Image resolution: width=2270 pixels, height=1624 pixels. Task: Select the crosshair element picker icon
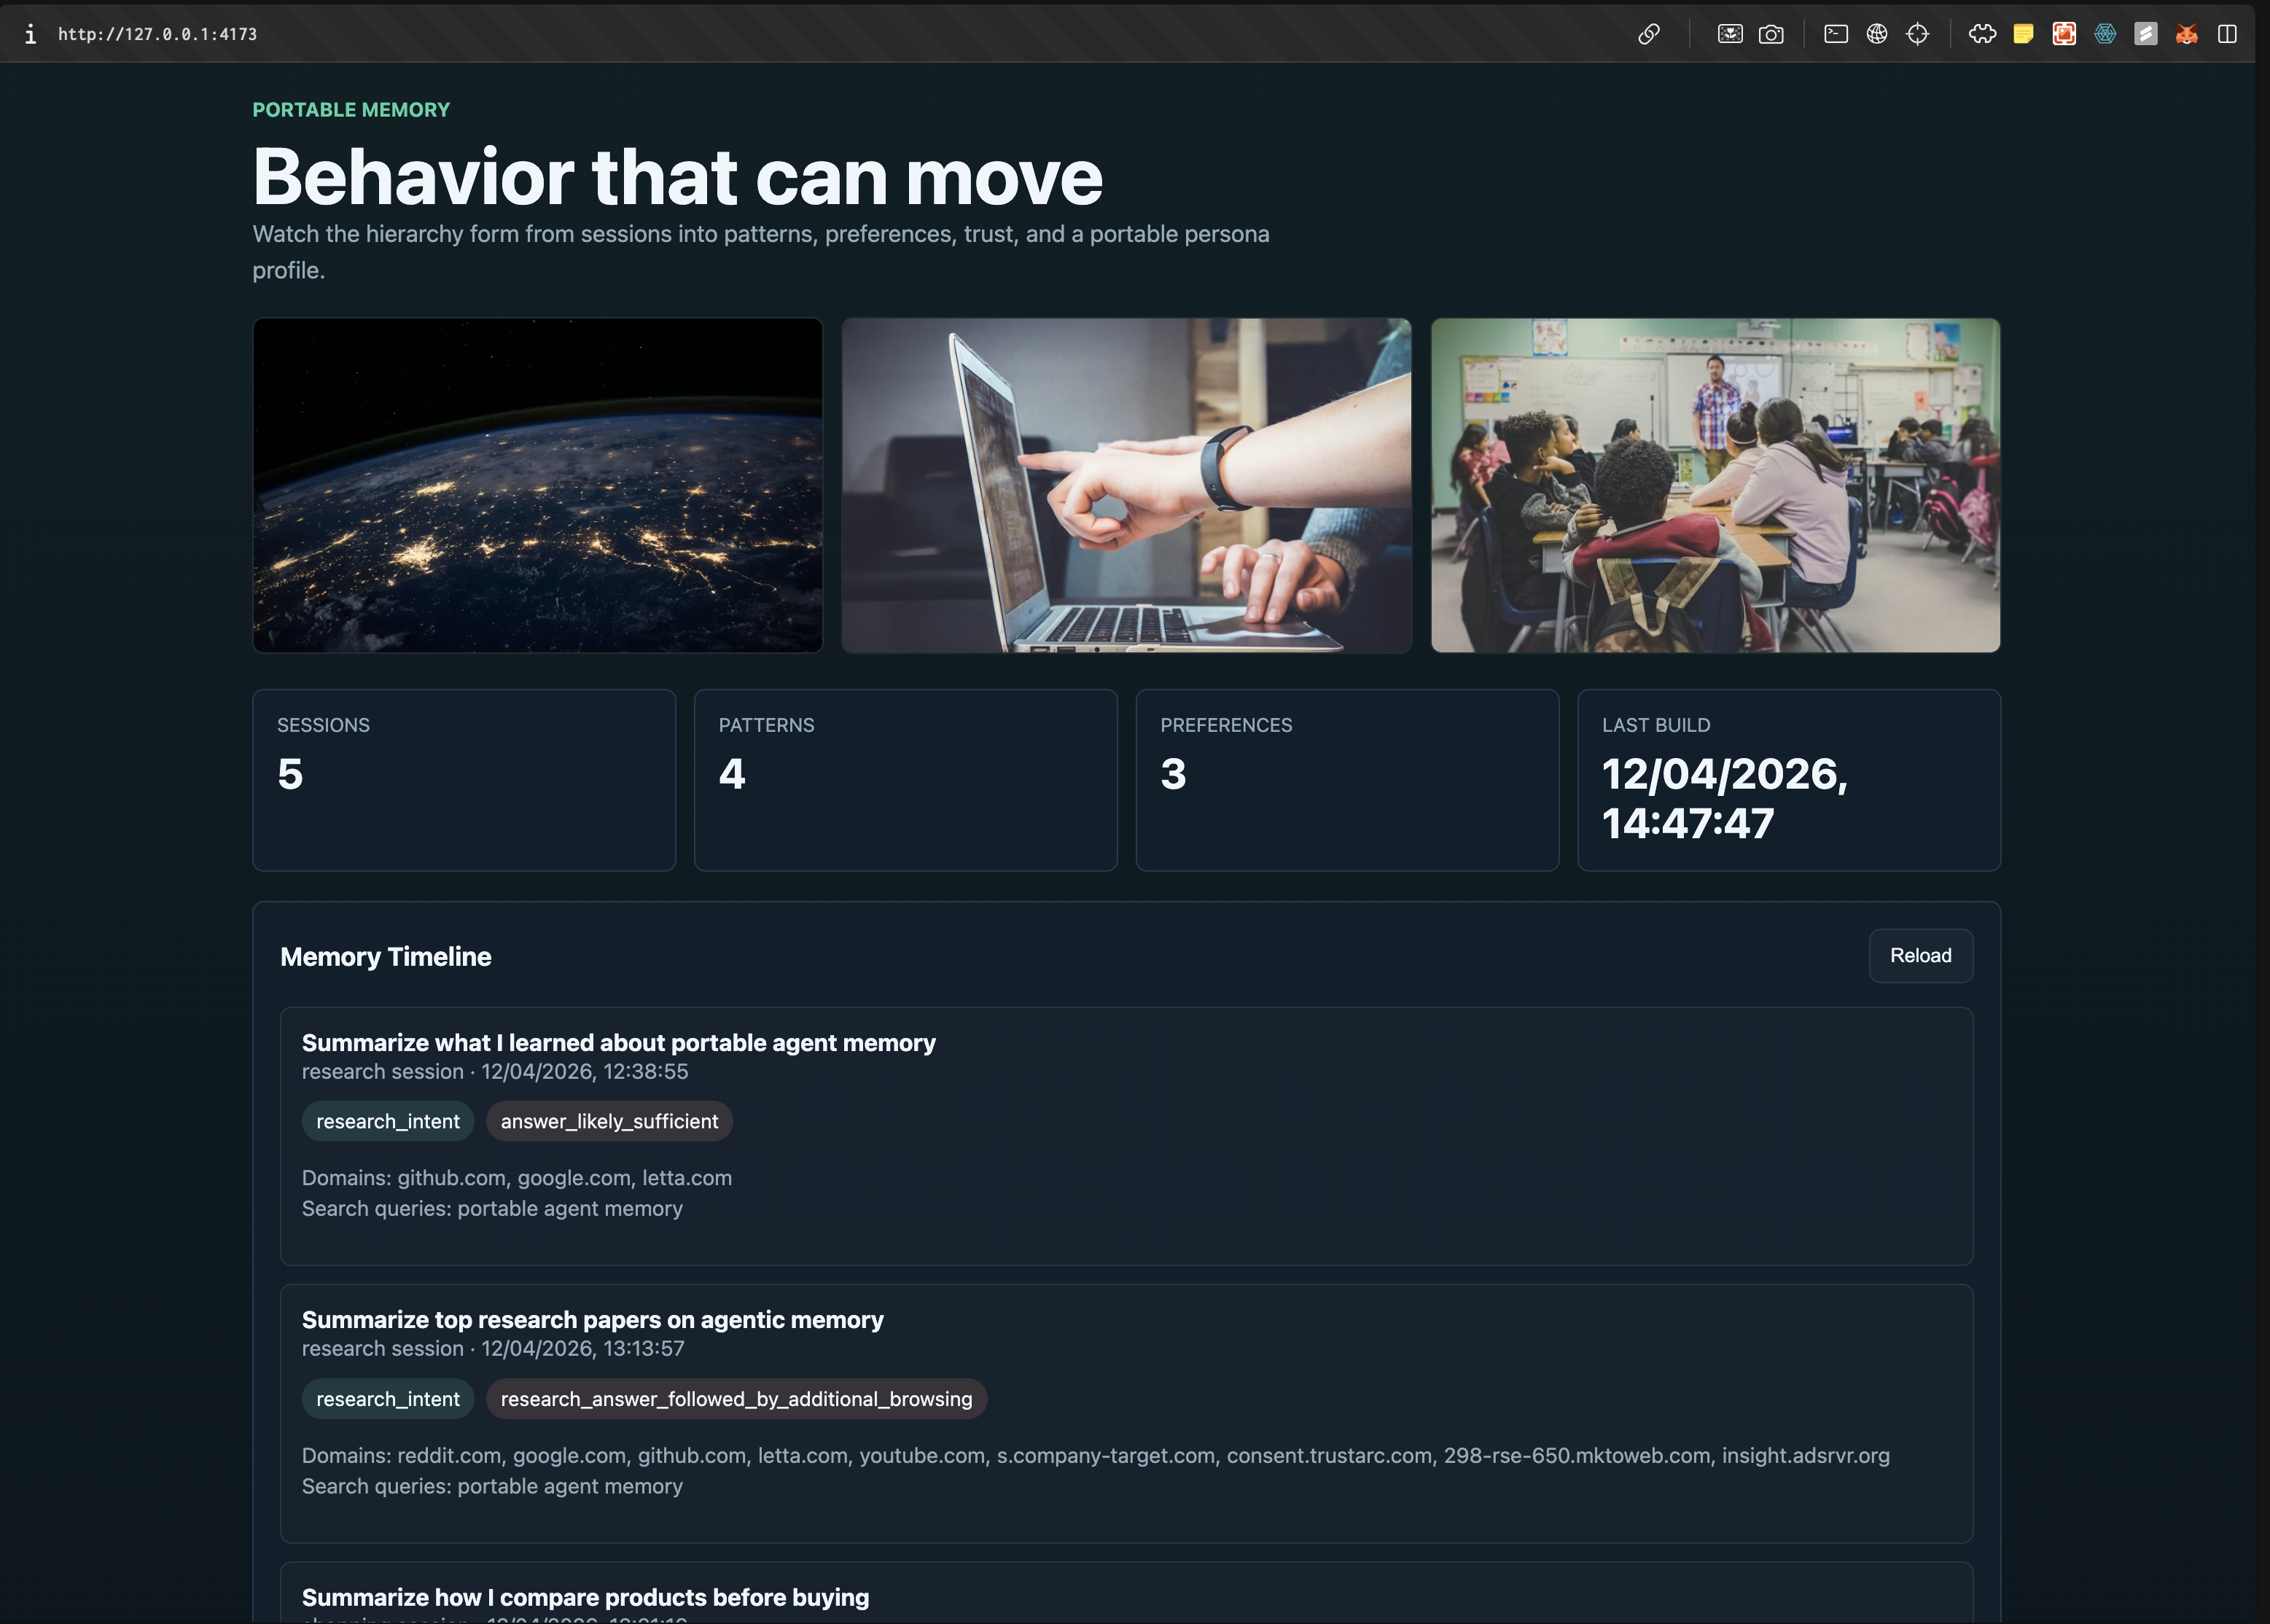[x=1917, y=34]
